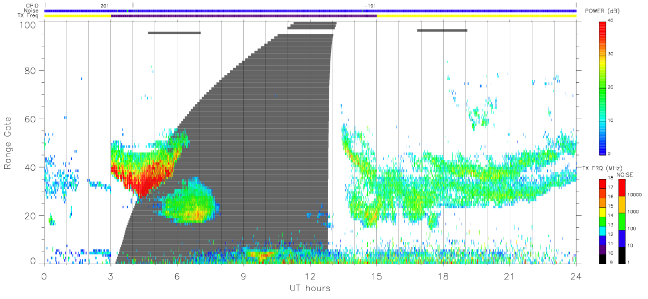Click the green middle of the power colorbar
This screenshot has height=299, width=648.
[x=603, y=87]
